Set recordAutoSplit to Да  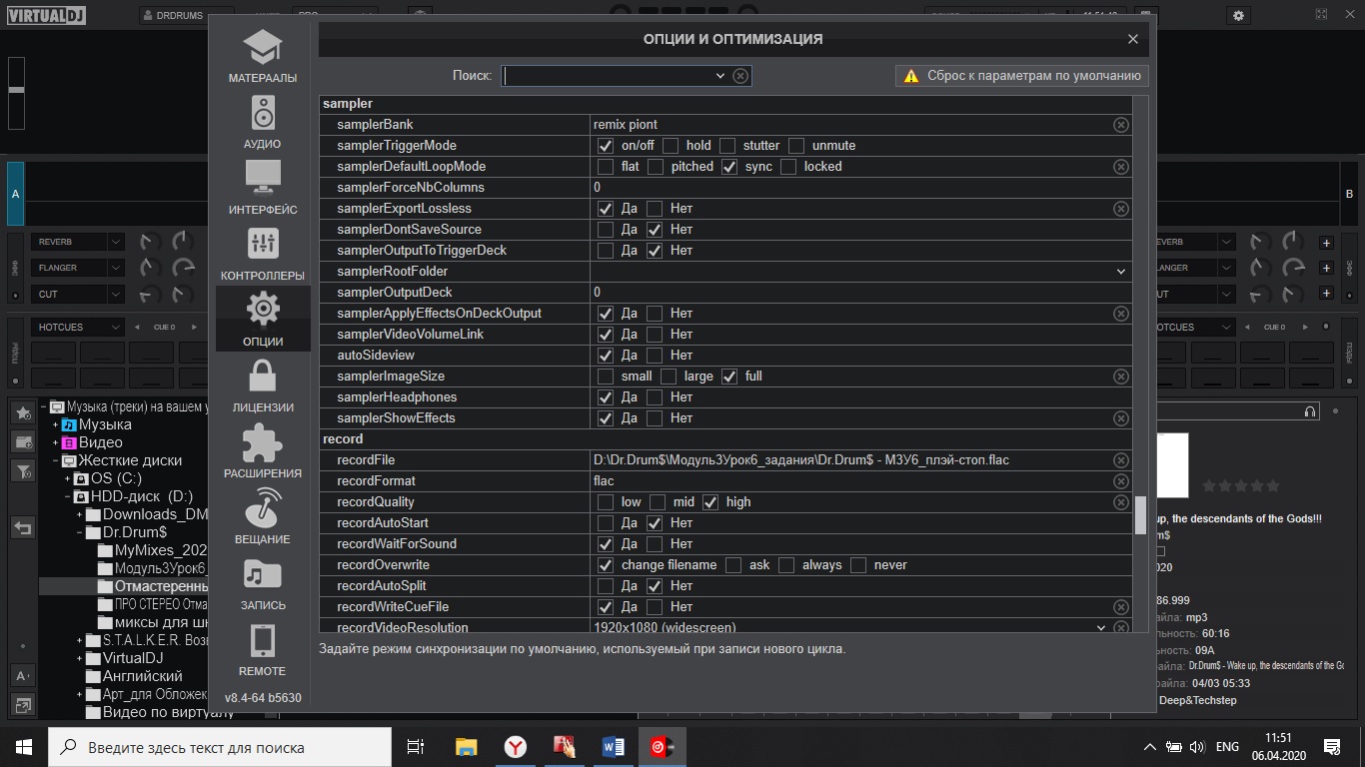(606, 586)
